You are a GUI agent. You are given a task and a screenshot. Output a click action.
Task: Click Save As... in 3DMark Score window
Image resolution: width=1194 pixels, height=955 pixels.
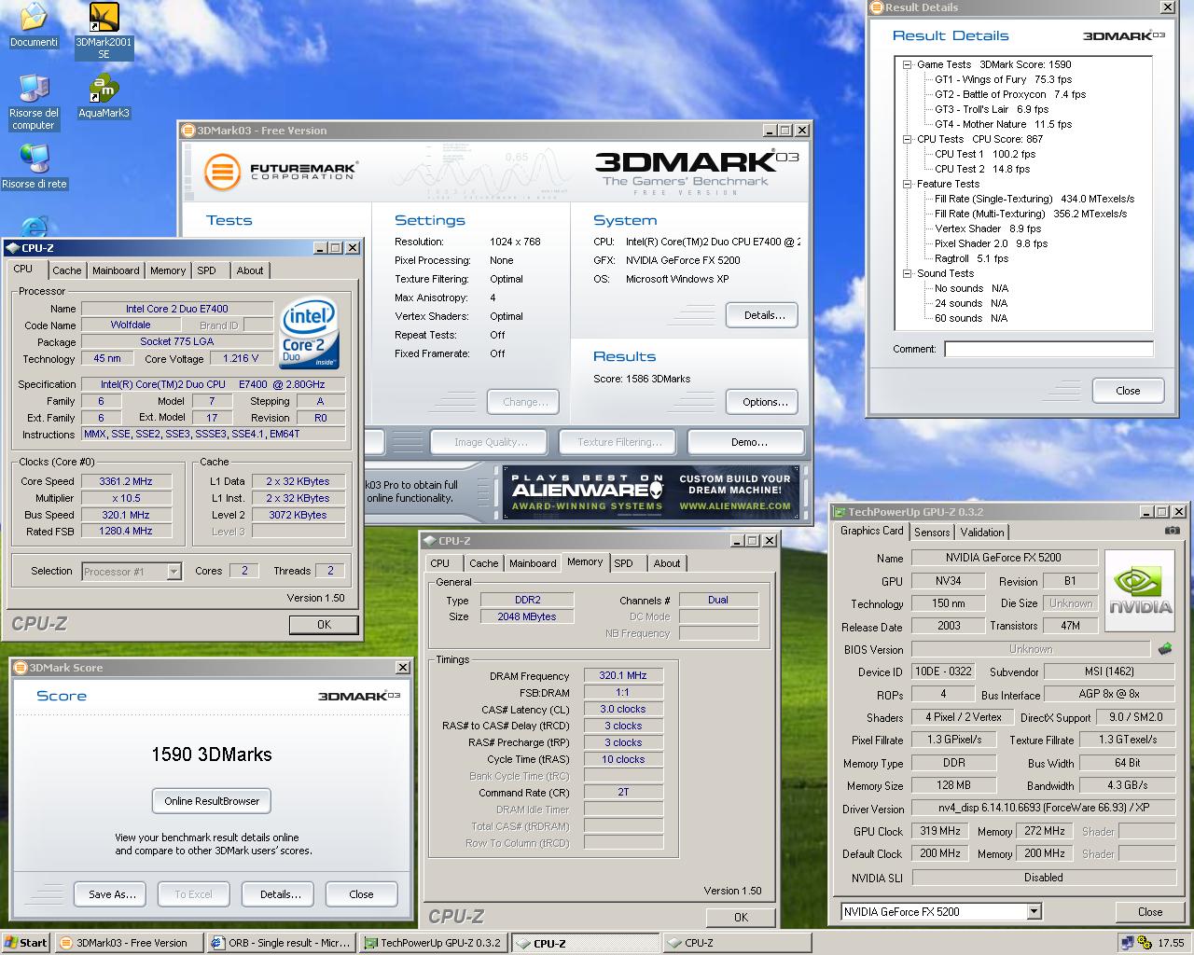click(112, 893)
